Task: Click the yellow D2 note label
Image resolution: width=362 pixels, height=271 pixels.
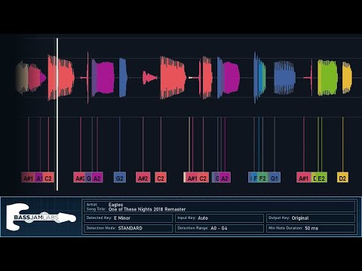Action: point(342,178)
